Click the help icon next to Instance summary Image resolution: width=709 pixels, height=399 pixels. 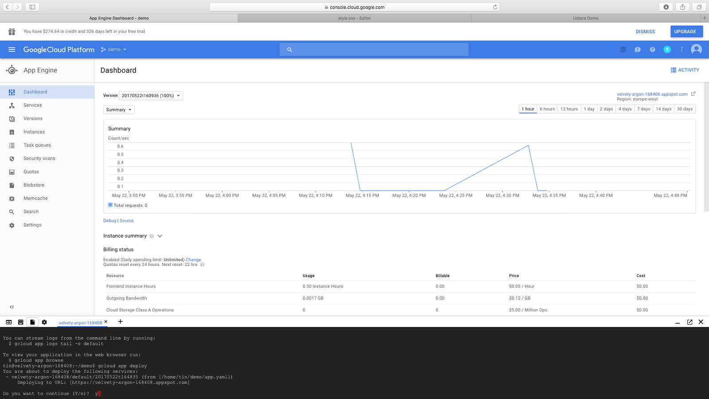coord(152,236)
